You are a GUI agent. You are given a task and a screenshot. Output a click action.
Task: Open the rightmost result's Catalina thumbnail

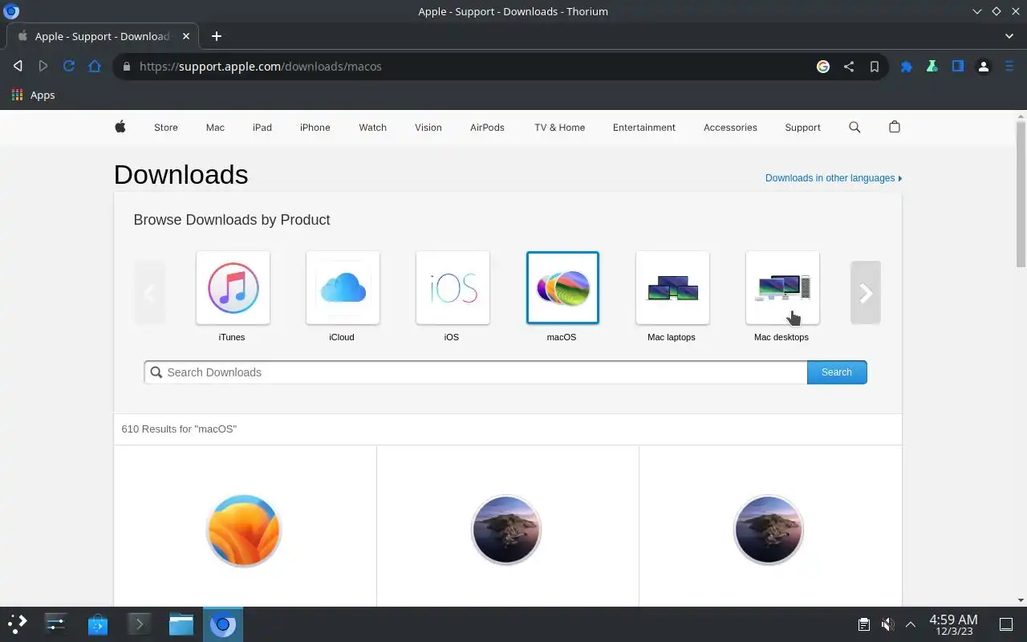pyautogui.click(x=769, y=530)
